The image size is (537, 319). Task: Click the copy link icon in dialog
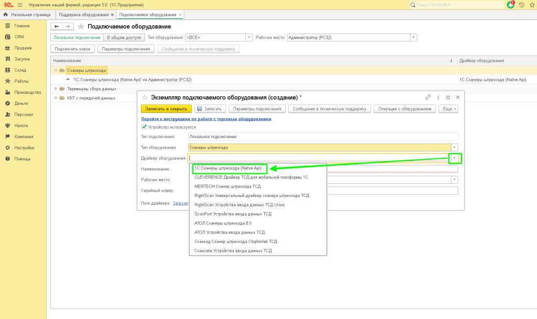click(428, 97)
